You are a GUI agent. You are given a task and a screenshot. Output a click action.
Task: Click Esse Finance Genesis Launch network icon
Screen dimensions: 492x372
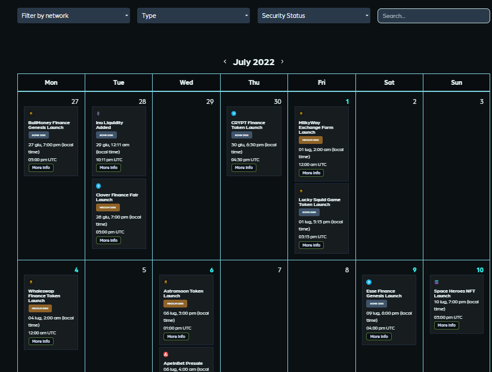(369, 282)
